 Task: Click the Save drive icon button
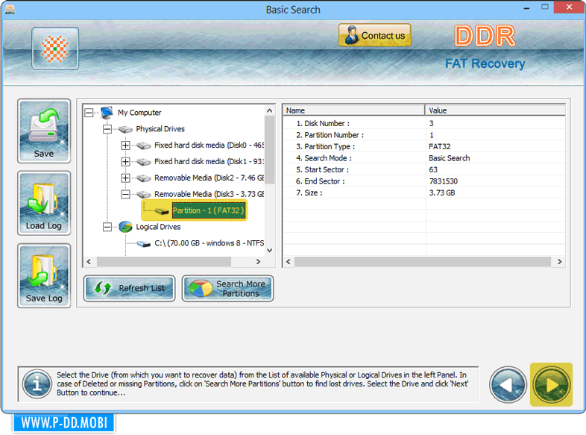pyautogui.click(x=44, y=131)
